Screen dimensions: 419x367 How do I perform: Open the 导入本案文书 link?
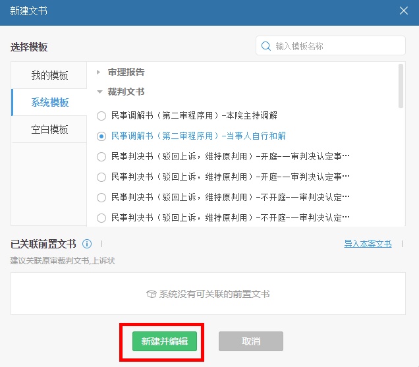tap(368, 244)
